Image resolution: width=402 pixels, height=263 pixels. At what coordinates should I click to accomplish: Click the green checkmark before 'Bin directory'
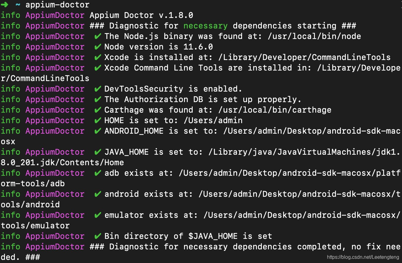click(x=98, y=236)
